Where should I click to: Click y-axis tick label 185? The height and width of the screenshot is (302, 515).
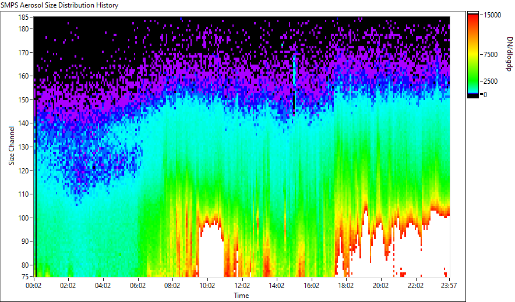(x=23, y=17)
